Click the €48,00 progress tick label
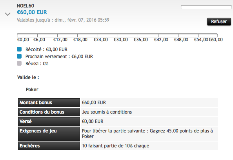The height and width of the screenshot is (160, 233). pyautogui.click(x=181, y=40)
